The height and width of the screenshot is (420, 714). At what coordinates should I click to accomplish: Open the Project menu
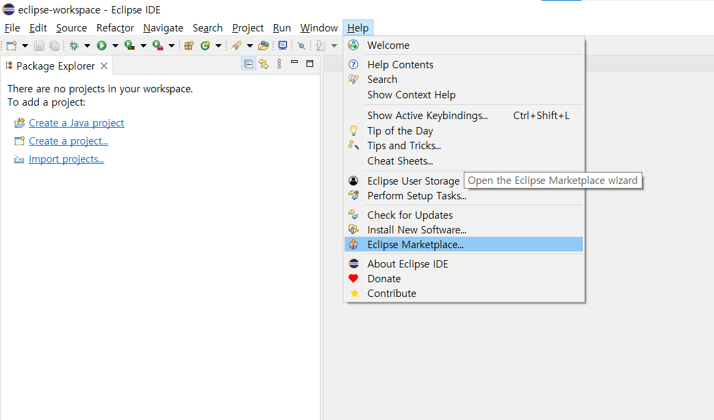[248, 28]
